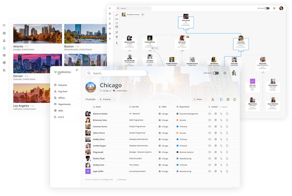Sort by the Job Title column header
The width and height of the screenshot is (292, 196).
pos(134,107)
